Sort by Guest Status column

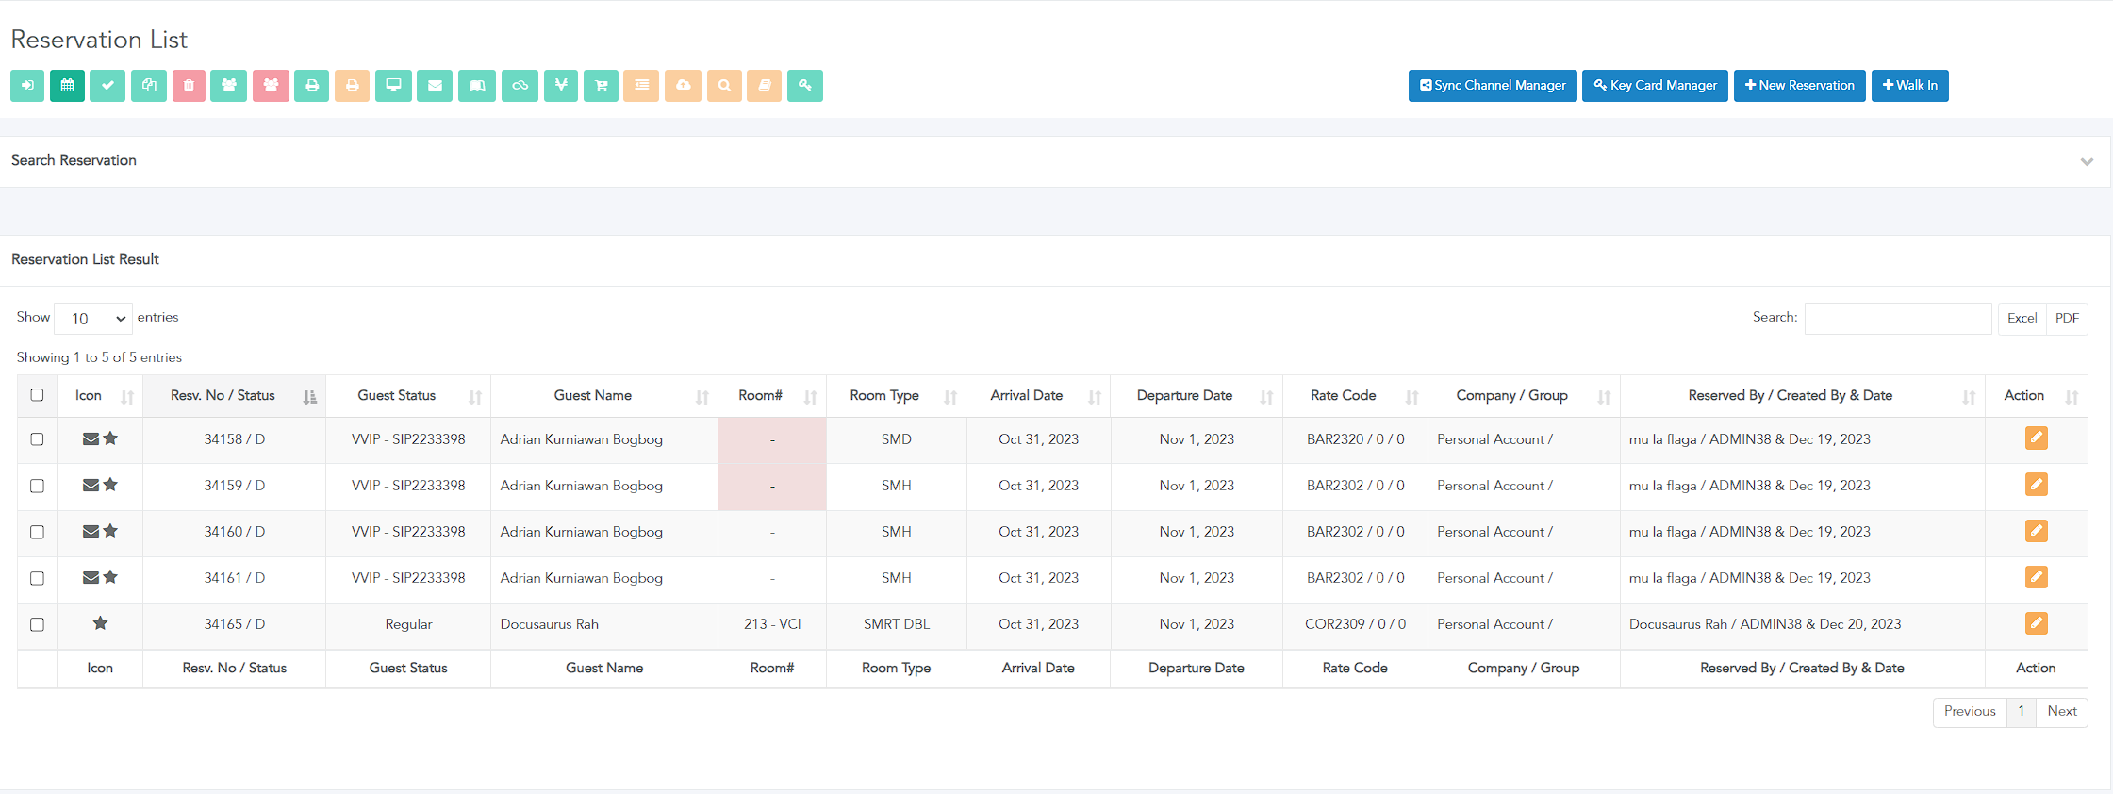point(408,396)
